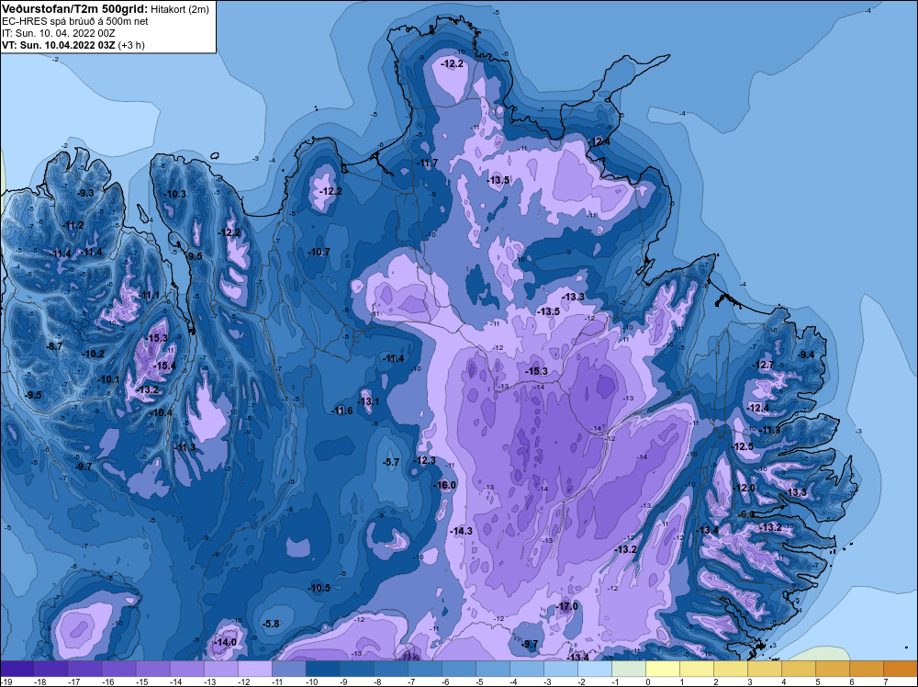Click the legend swatch above the -9 label
This screenshot has height=687, width=918.
(356, 669)
